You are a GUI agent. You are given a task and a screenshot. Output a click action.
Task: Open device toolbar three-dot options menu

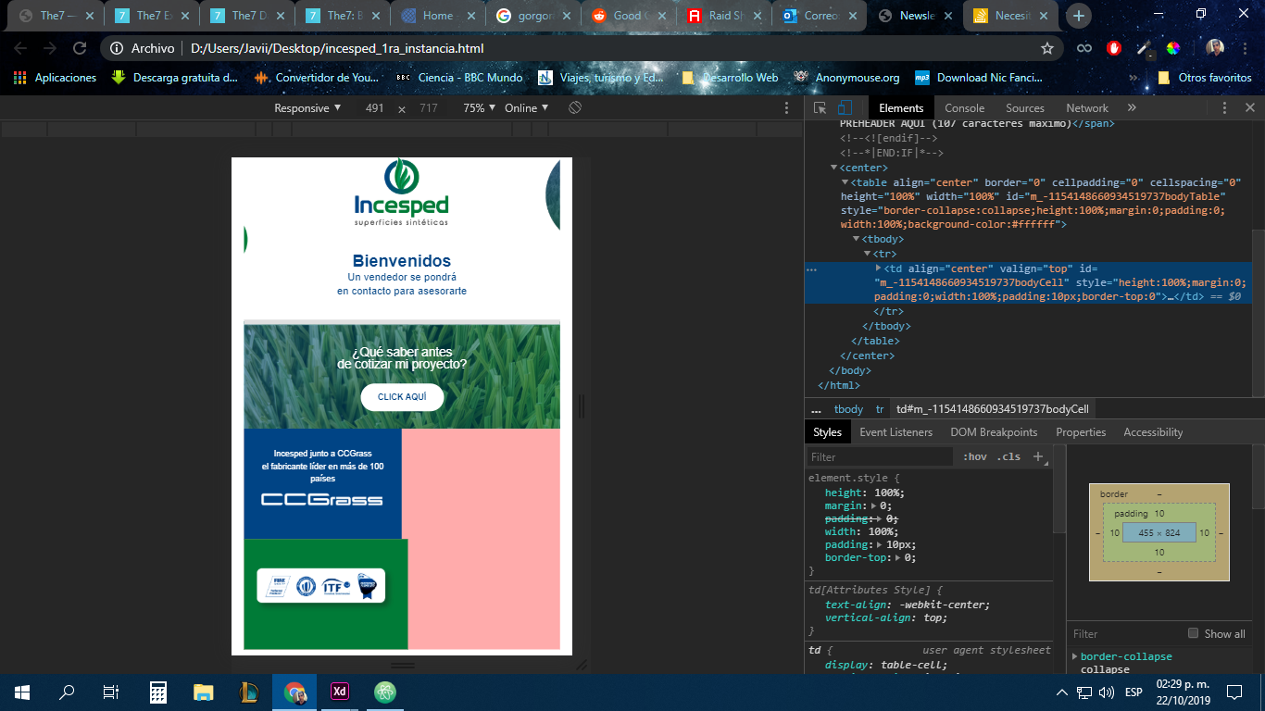coord(786,108)
